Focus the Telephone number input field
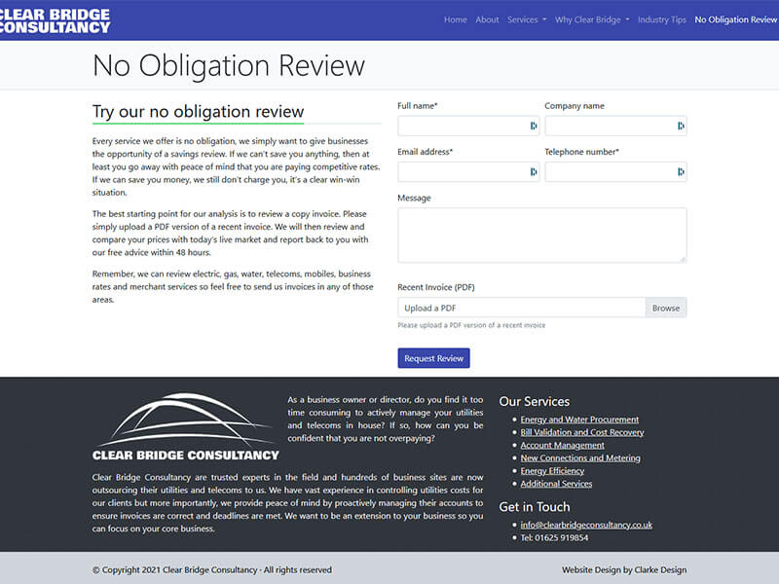This screenshot has height=584, width=779. pos(615,172)
